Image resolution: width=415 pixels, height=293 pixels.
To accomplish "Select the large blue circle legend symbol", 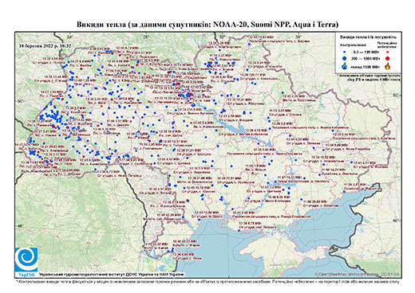I will point(344,58).
